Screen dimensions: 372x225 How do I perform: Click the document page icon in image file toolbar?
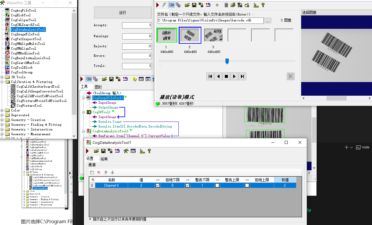pos(226,5)
